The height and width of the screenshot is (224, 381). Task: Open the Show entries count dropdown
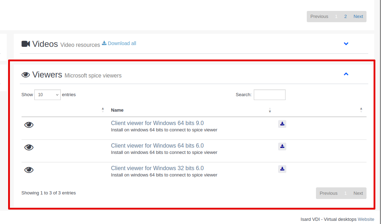(47, 95)
